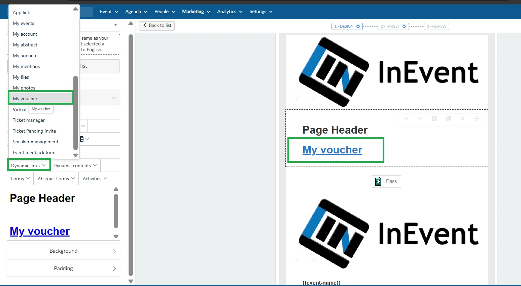The width and height of the screenshot is (521, 286).
Task: Expand the Background settings
Action: click(x=63, y=251)
